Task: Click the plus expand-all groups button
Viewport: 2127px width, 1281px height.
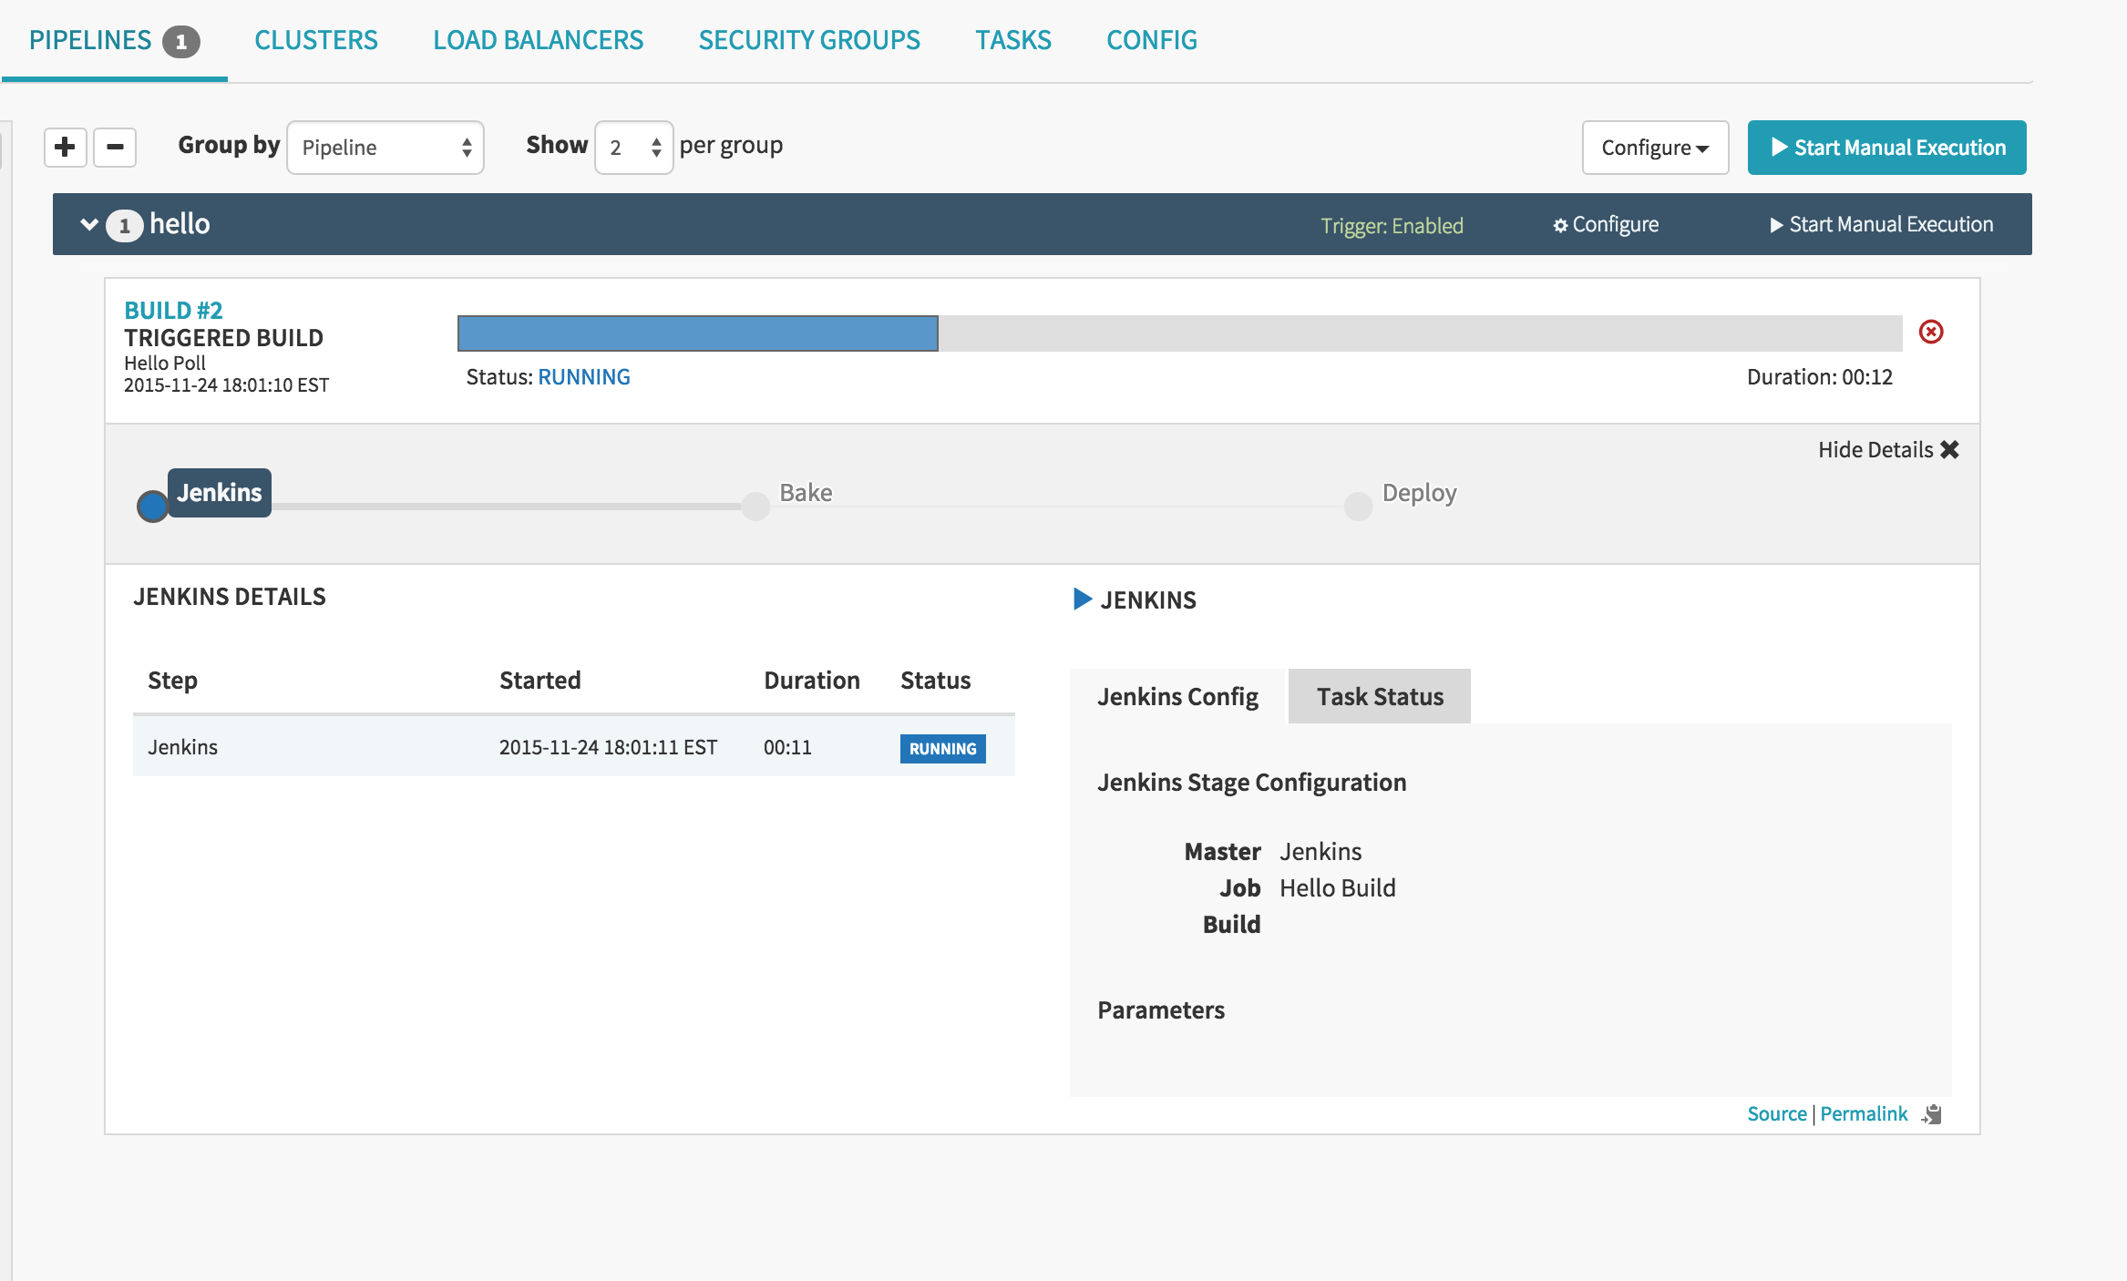Action: coord(65,147)
